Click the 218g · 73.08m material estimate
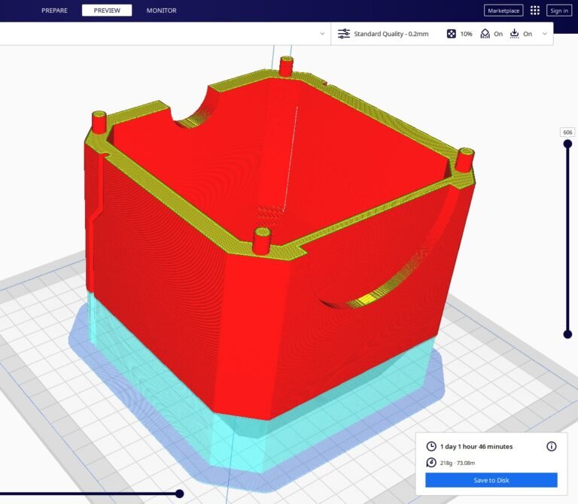Image resolution: width=578 pixels, height=504 pixels. click(x=458, y=463)
